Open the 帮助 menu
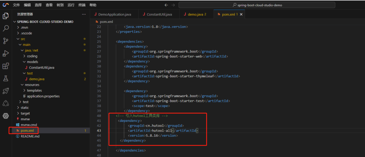Viewport: 365px width, 157px height. pyautogui.click(x=93, y=5)
